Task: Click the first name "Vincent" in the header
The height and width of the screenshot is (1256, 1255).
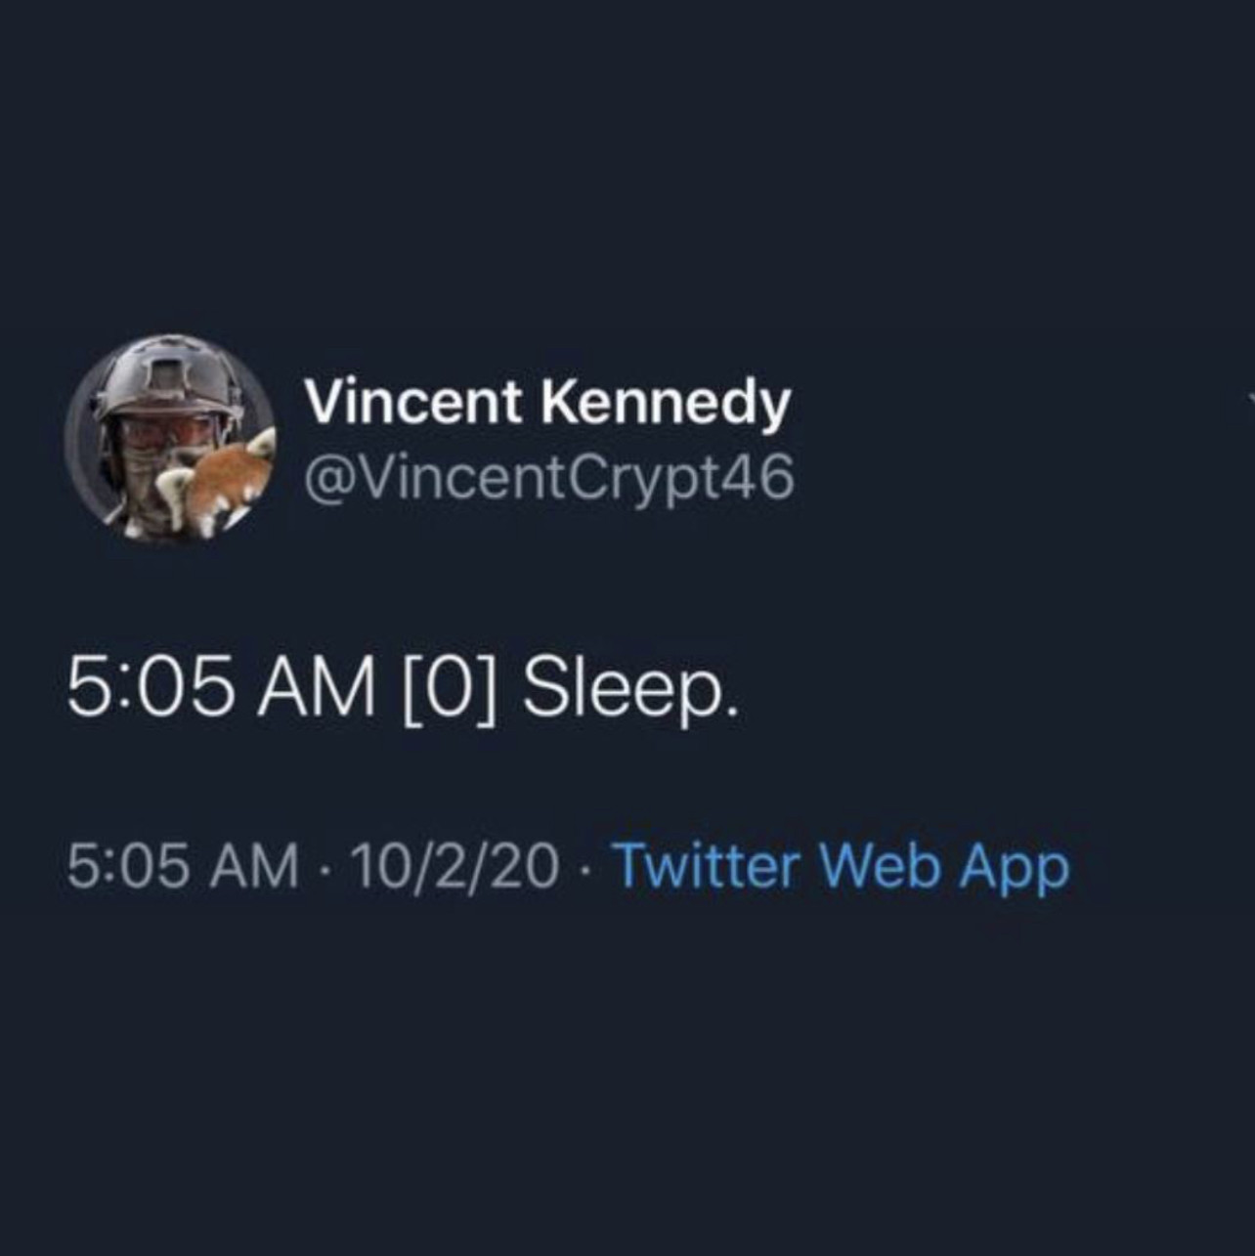Action: click(413, 403)
